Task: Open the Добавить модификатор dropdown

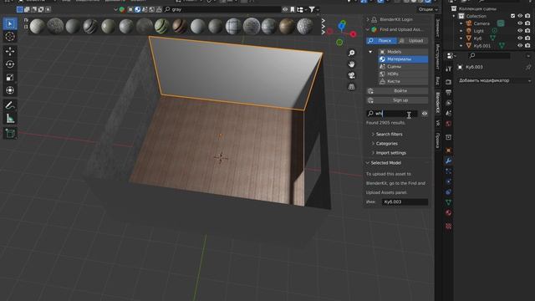Action: coord(494,81)
